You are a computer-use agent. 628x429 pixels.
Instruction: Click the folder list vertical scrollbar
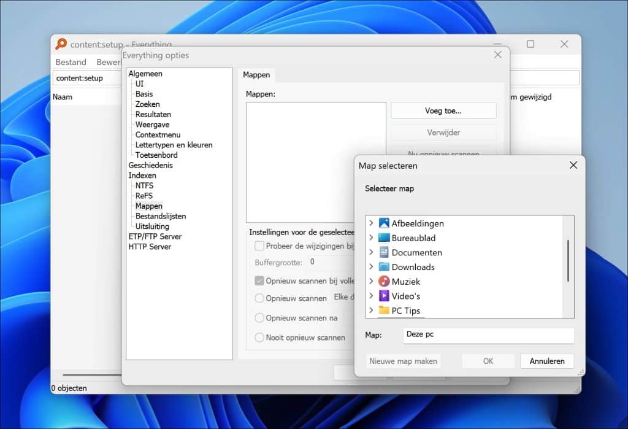[568, 260]
